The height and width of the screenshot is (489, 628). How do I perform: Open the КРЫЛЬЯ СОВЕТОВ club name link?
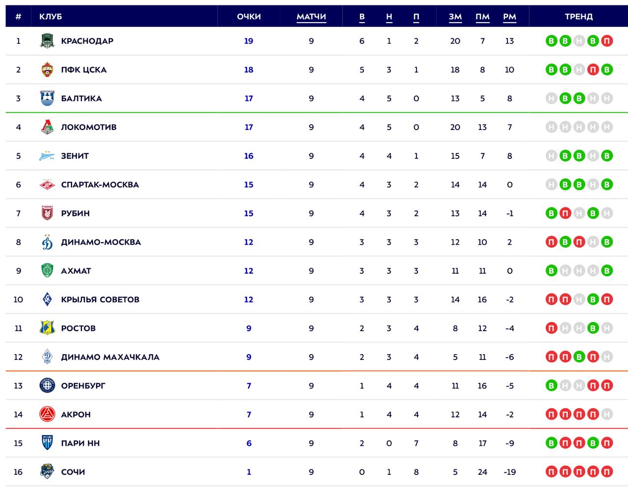(x=100, y=300)
